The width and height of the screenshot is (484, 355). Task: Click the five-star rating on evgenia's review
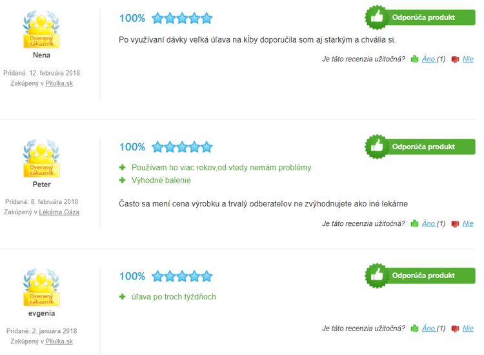182,276
